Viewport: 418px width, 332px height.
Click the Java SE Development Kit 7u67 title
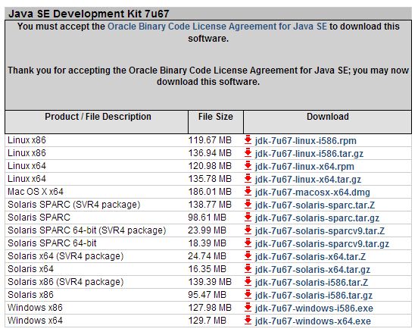click(89, 14)
